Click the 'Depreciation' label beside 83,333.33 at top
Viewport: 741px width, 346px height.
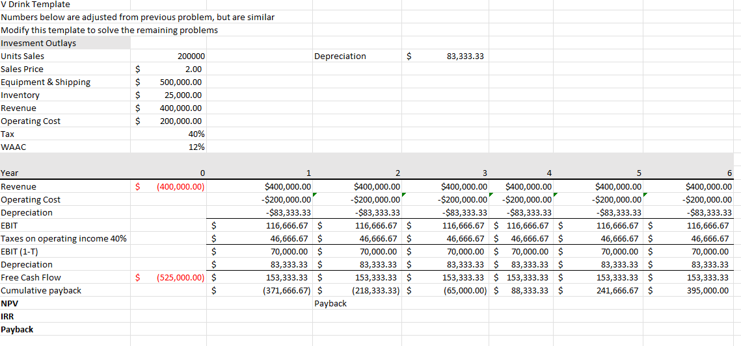coord(340,56)
